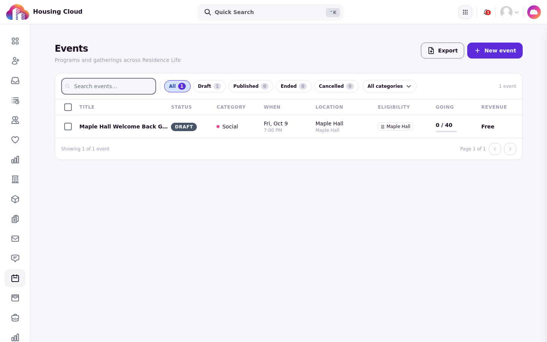Toggle the select-all checkbox in table header
The height and width of the screenshot is (342, 547).
68,107
